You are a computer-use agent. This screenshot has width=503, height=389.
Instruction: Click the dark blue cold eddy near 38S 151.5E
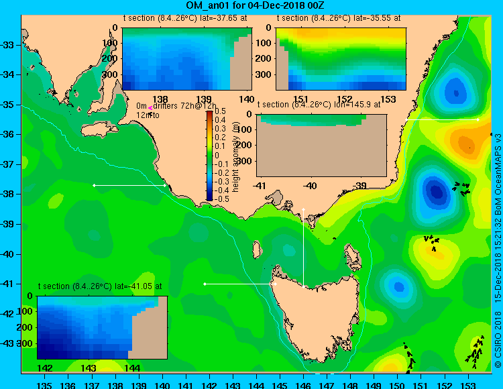(436, 192)
